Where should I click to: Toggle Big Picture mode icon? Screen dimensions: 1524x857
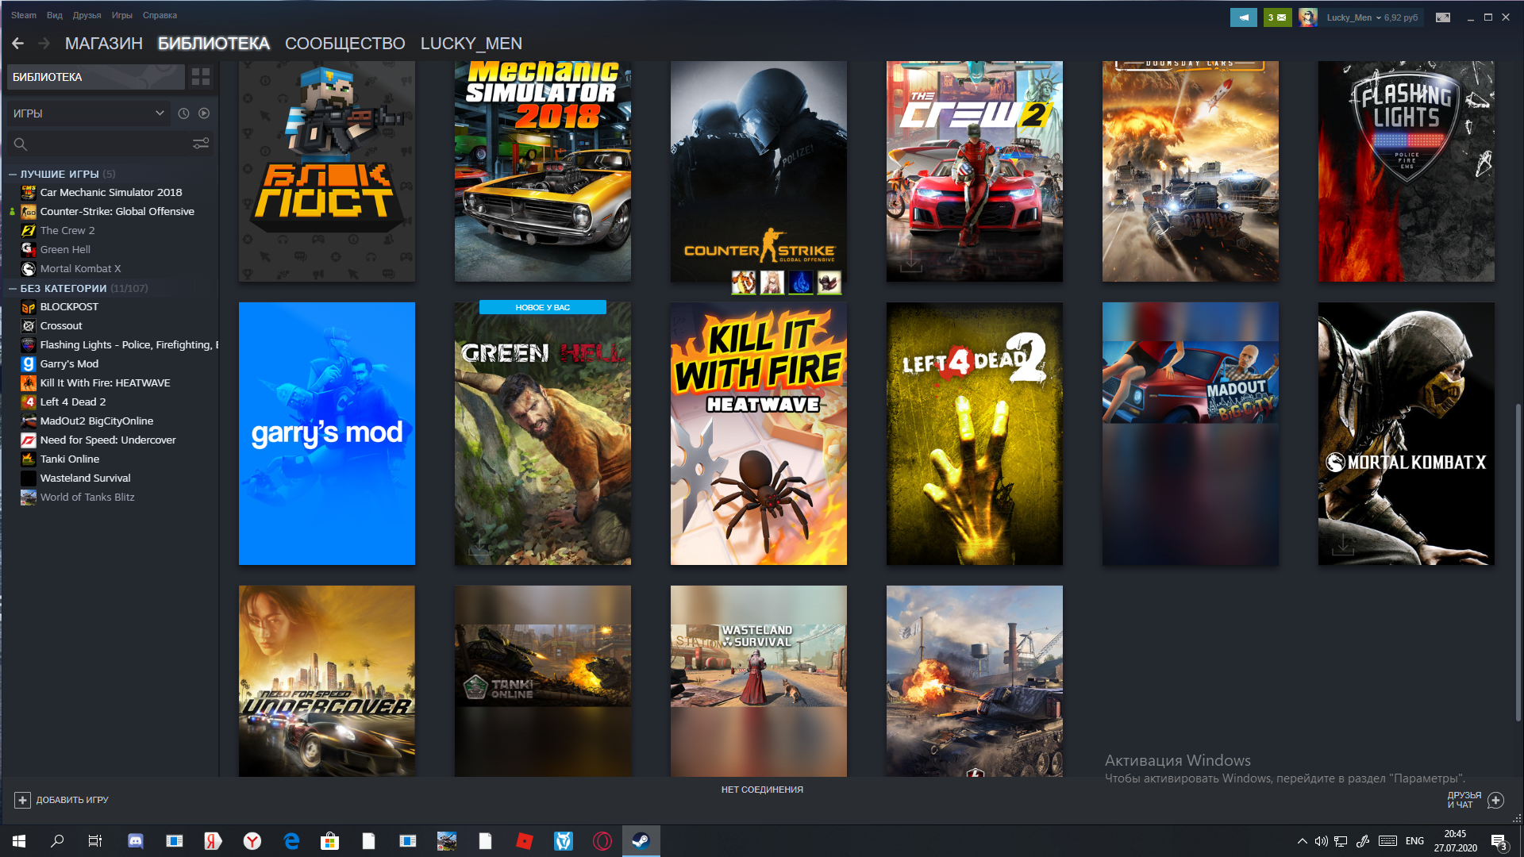1443,17
